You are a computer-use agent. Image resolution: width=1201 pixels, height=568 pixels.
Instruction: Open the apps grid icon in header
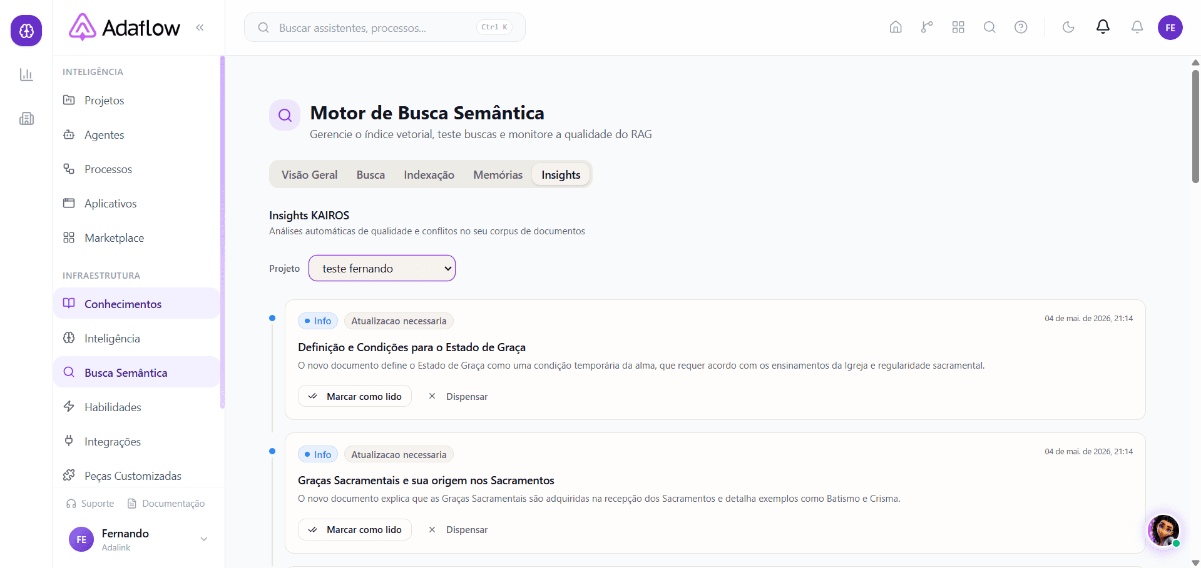tap(958, 27)
